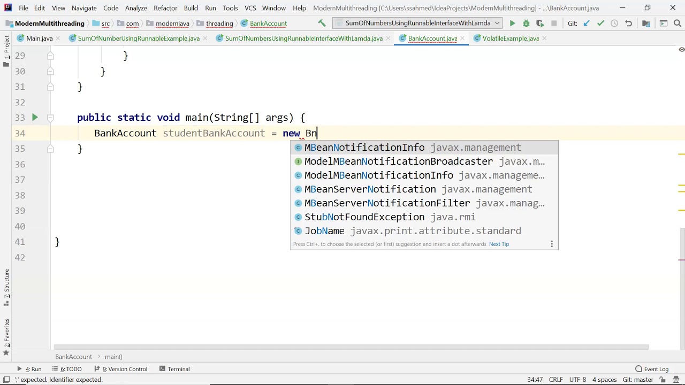Close the VolatileExample.java tab
The image size is (685, 385).
pos(544,38)
